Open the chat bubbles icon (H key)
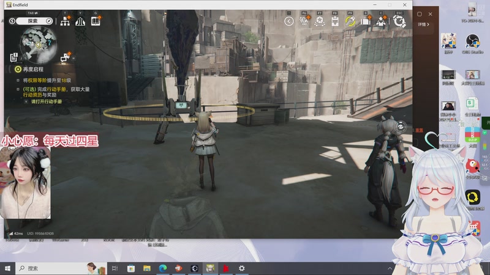 click(65, 57)
